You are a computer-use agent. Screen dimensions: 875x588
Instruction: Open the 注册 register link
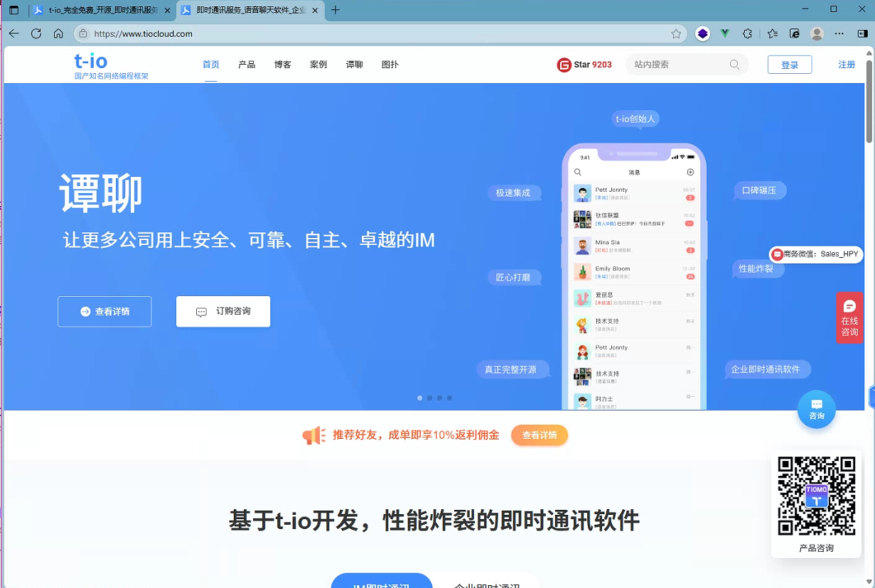coord(847,65)
